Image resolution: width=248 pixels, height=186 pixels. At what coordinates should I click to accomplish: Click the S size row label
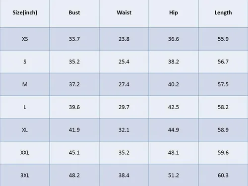click(25, 62)
